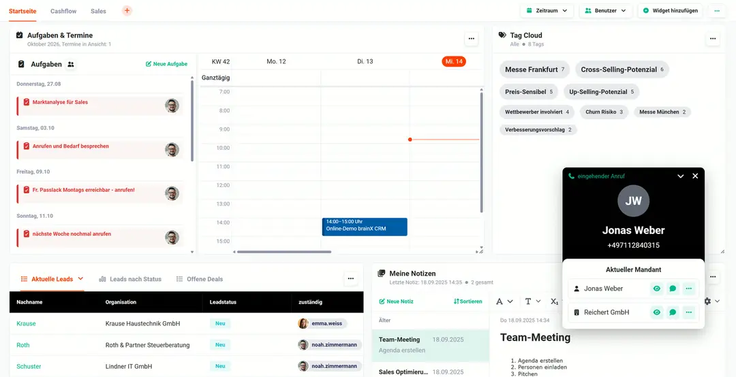
Task: Click the Leadstatus column header
Action: 223,302
